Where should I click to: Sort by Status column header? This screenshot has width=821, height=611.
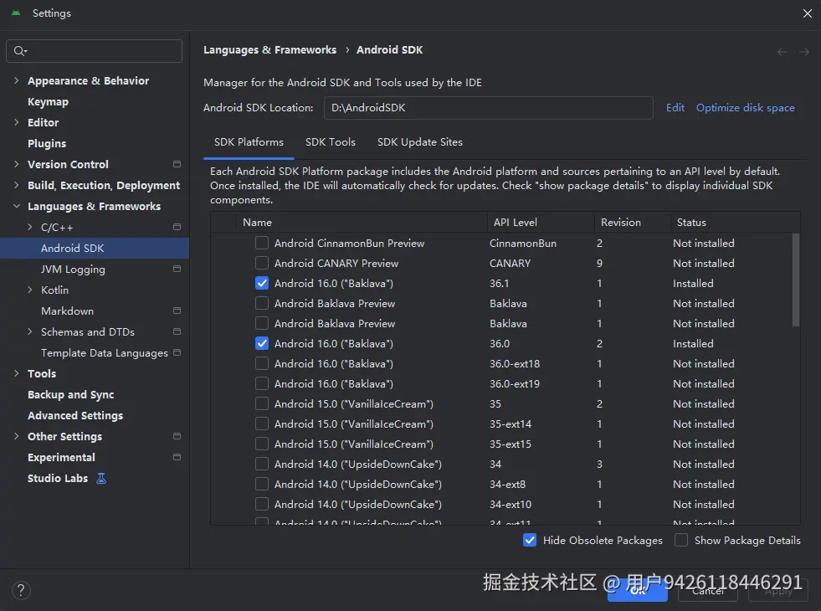tap(735, 222)
